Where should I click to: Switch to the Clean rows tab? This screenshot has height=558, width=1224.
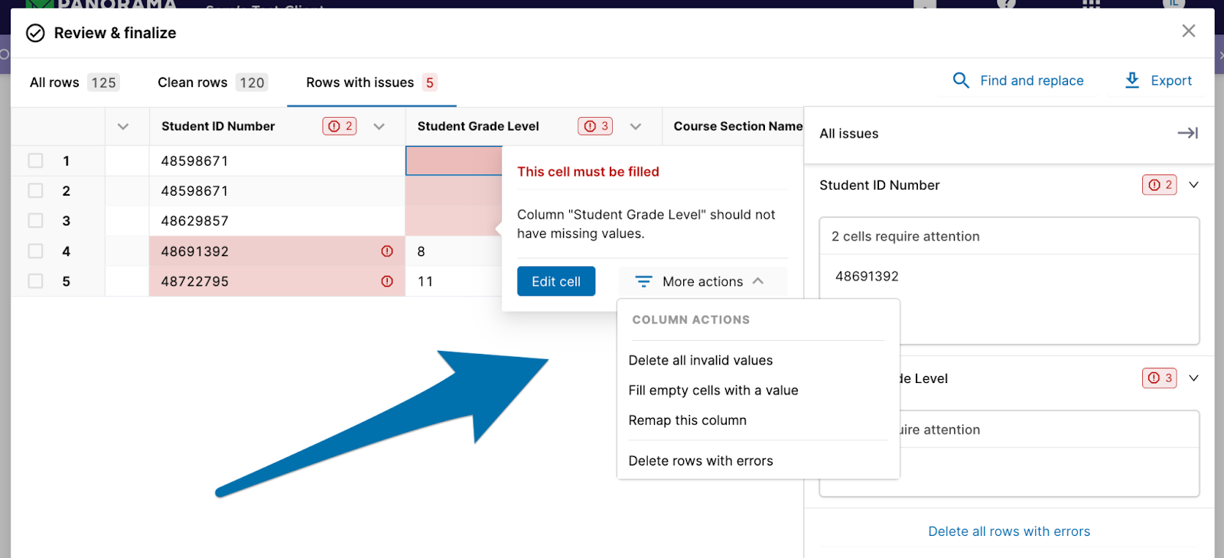pos(213,83)
